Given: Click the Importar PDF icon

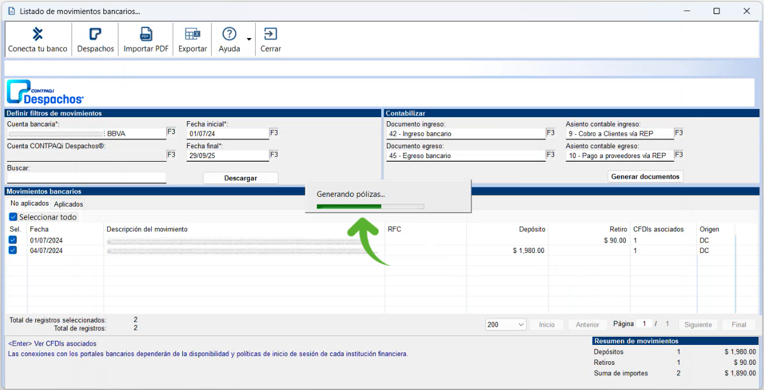Looking at the screenshot, I should pos(145,35).
